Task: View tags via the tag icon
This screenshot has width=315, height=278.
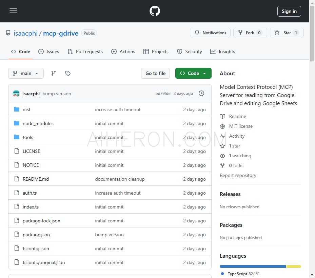Action: (x=68, y=73)
